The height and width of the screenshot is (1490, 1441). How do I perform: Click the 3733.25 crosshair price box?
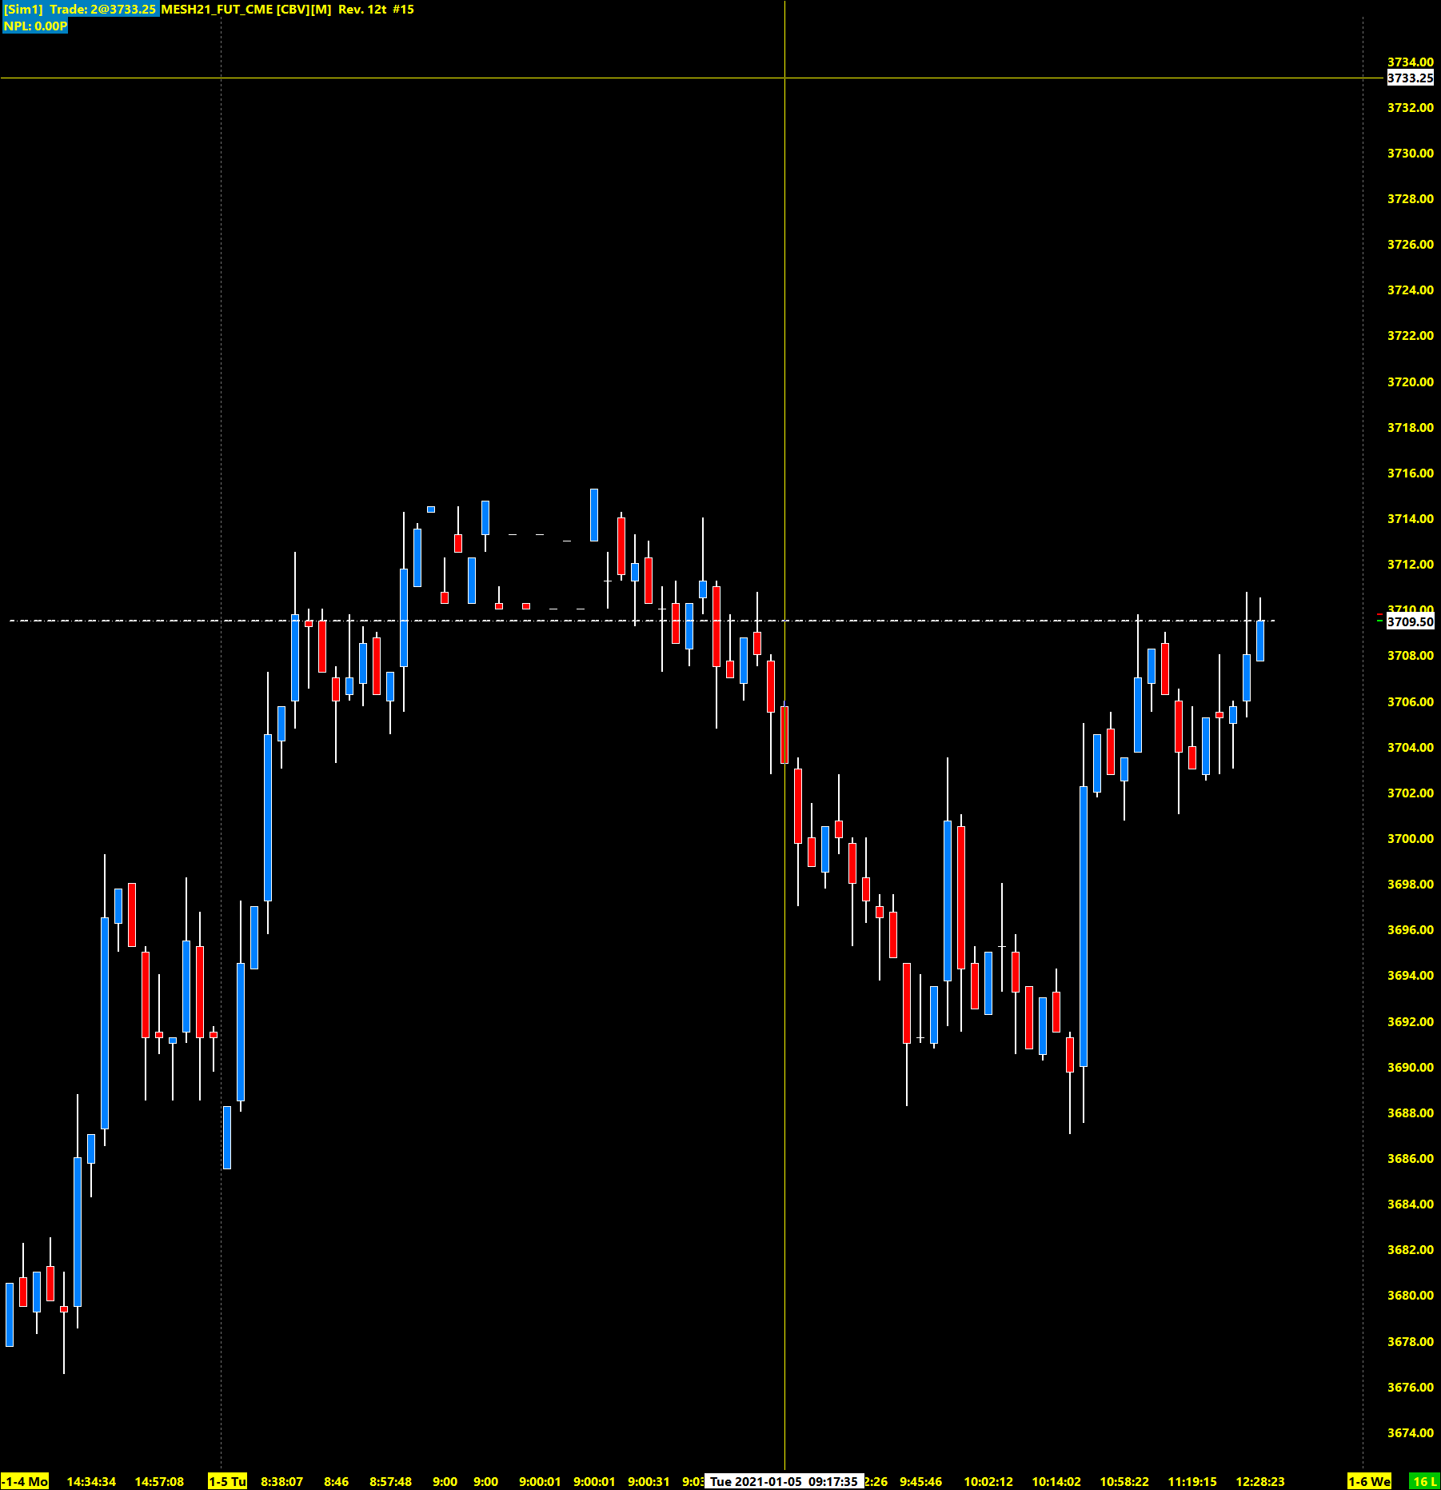(1410, 78)
